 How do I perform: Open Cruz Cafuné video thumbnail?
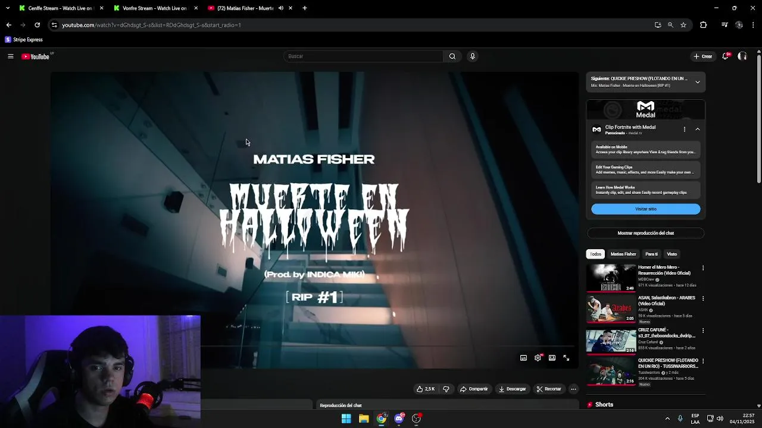pyautogui.click(x=611, y=341)
